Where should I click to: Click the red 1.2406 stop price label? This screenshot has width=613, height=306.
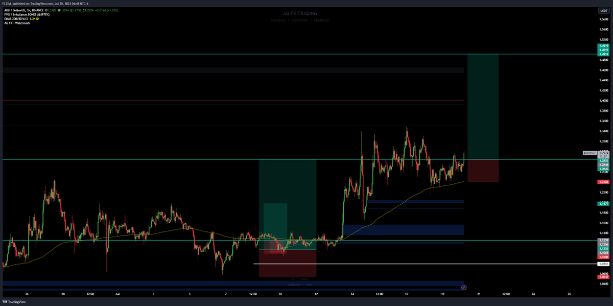pyautogui.click(x=603, y=182)
